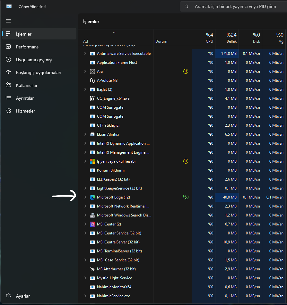Open the Hizmetler tab
The width and height of the screenshot is (287, 305).
(39, 111)
